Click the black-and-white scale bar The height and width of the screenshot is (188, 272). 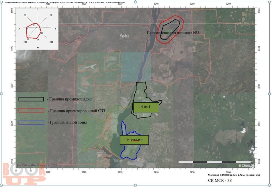point(214,162)
